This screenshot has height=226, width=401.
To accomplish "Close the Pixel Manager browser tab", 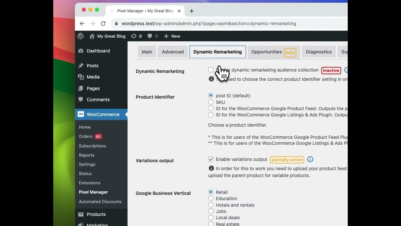I will pyautogui.click(x=179, y=11).
